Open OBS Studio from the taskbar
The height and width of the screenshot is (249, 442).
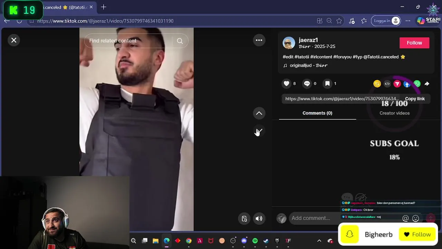pyautogui.click(x=233, y=241)
